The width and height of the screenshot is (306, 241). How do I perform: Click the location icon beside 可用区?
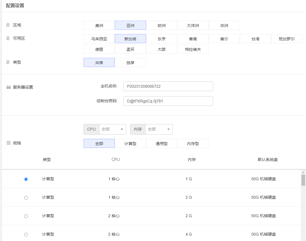pos(8,38)
